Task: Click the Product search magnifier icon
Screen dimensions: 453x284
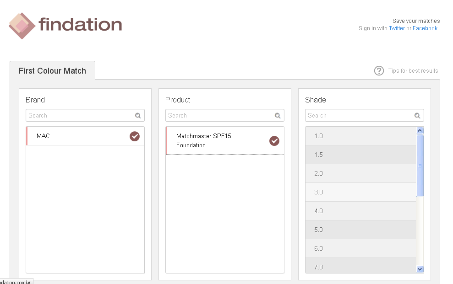Action: coord(278,116)
